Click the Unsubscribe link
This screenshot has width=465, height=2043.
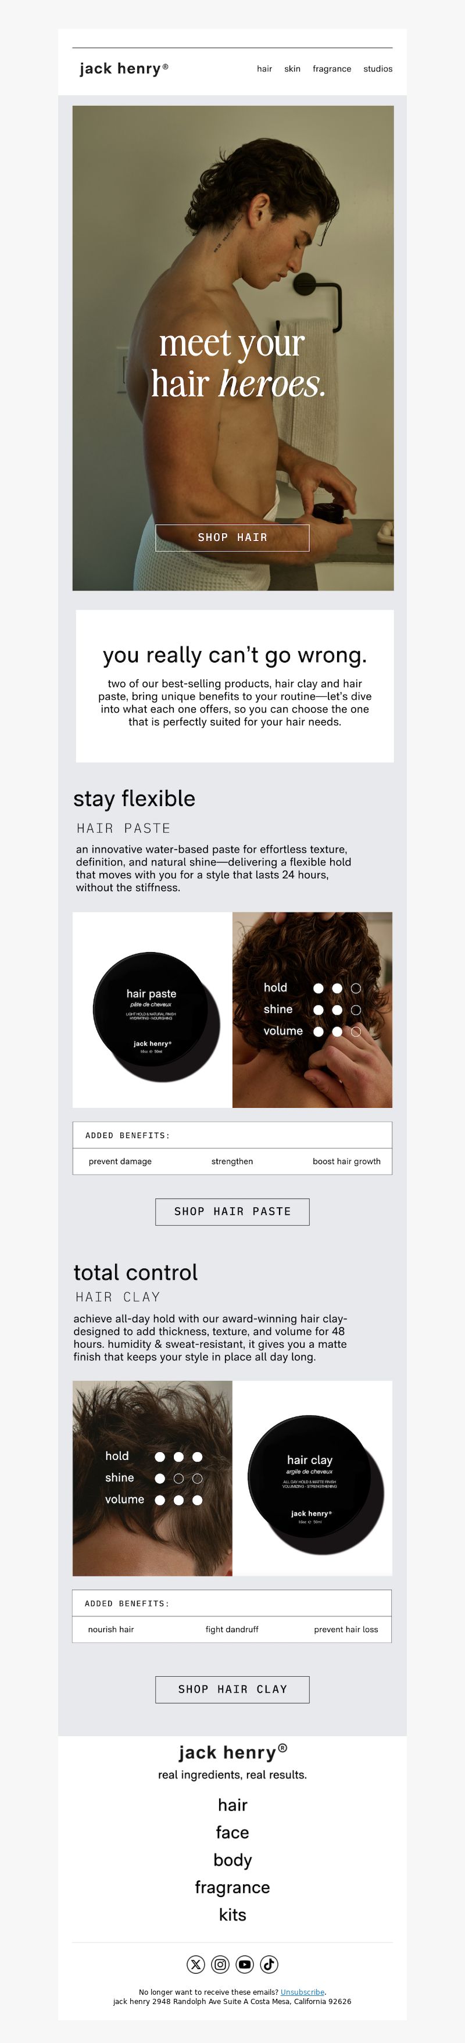[302, 1991]
